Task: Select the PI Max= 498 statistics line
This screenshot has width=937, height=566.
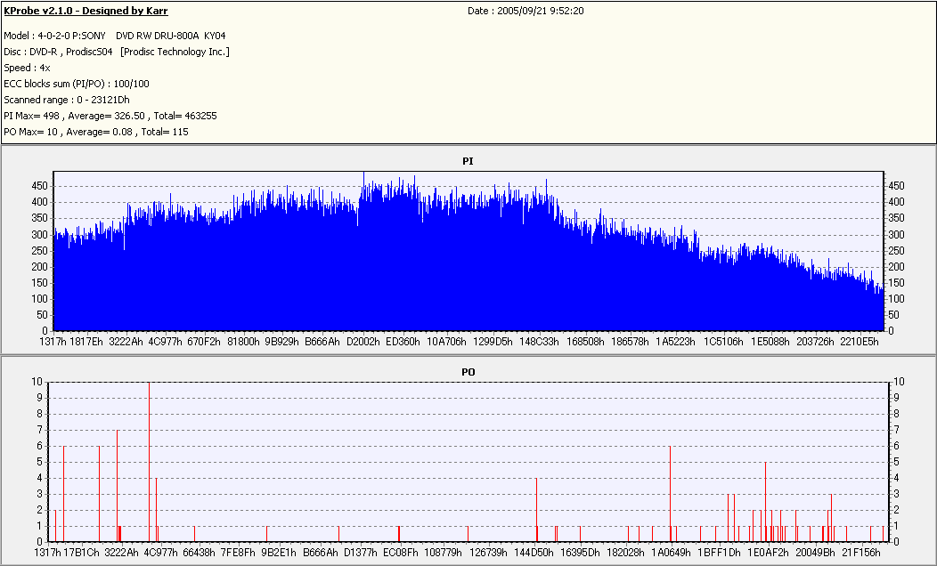Action: tap(110, 116)
